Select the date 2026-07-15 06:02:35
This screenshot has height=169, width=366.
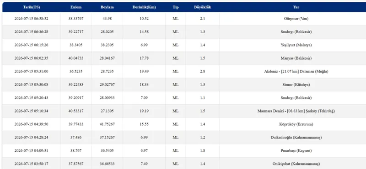(x=31, y=58)
